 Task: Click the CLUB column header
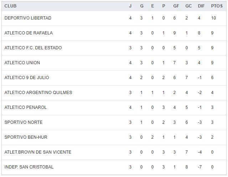pos(10,6)
